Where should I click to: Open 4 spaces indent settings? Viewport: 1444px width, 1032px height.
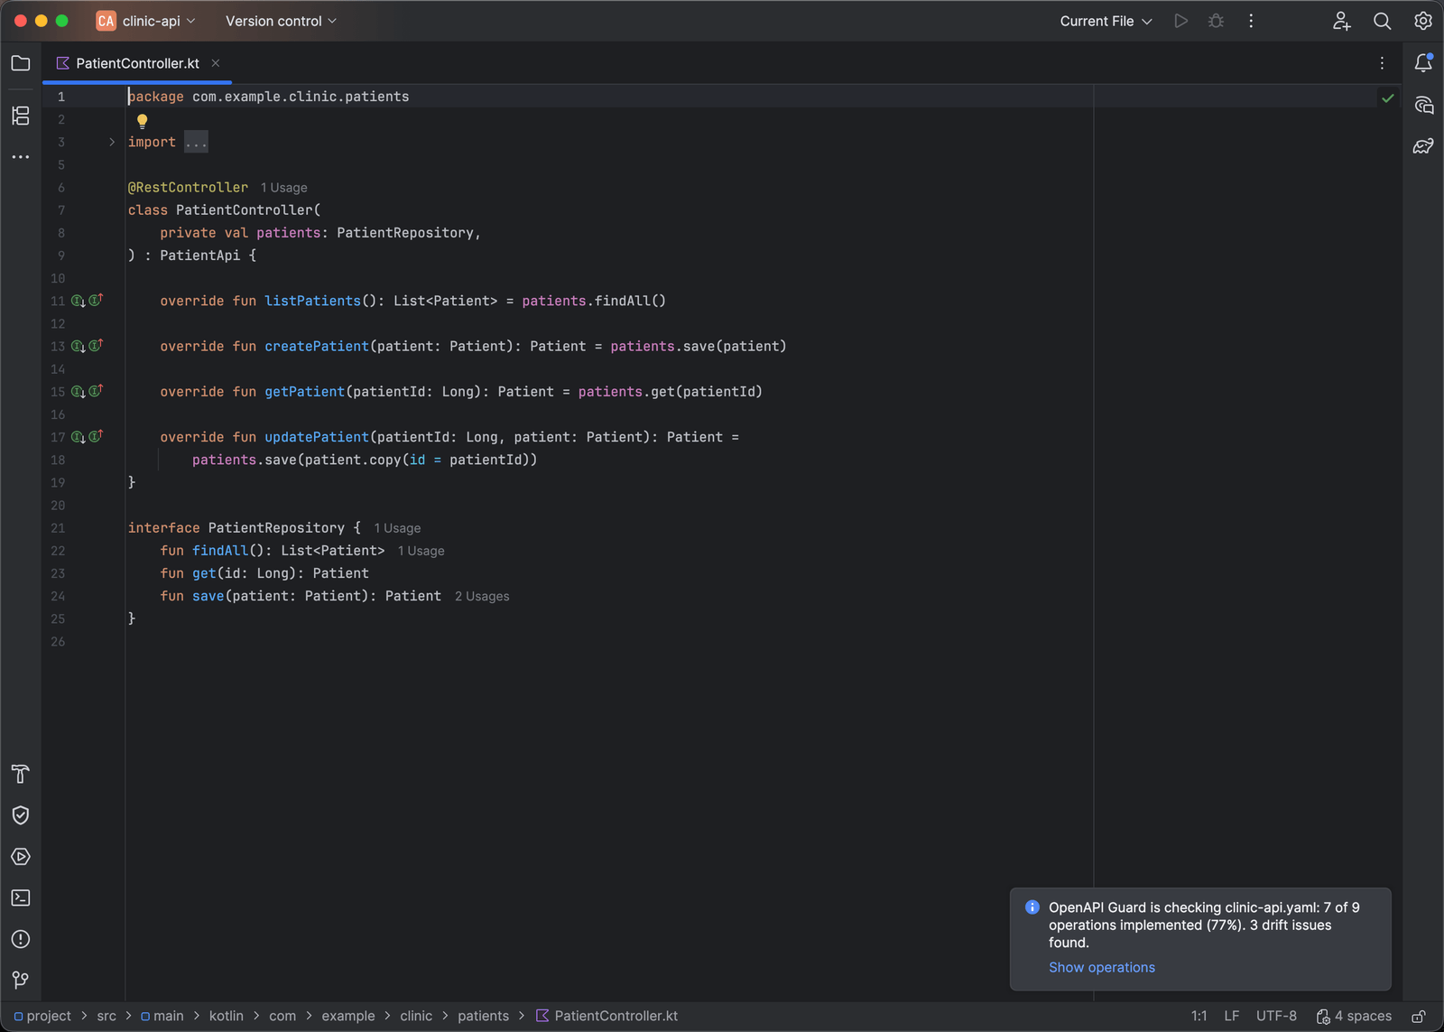tap(1354, 1016)
